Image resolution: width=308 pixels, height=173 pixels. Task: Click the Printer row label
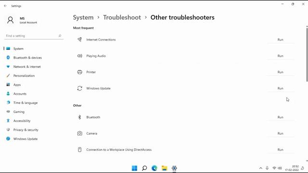click(x=91, y=72)
